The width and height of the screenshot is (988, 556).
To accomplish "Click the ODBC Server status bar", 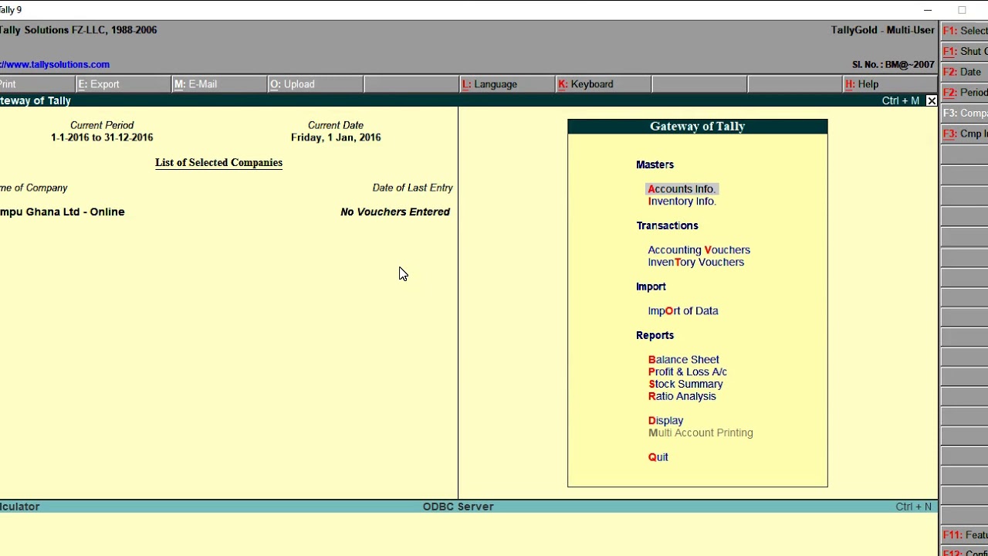I will pos(458,507).
